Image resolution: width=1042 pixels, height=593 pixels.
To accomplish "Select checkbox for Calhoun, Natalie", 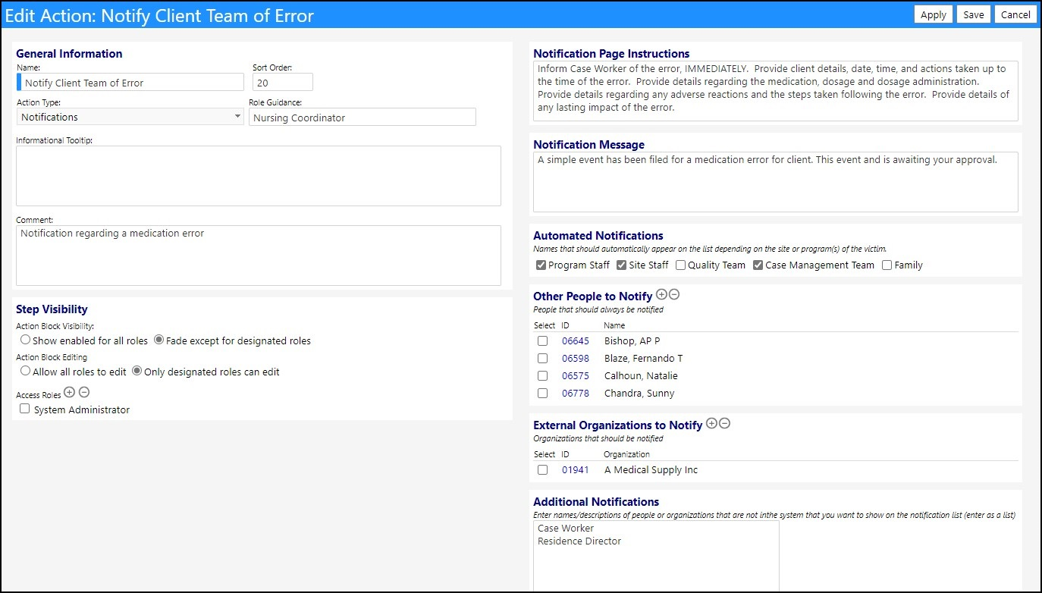I will [x=542, y=376].
